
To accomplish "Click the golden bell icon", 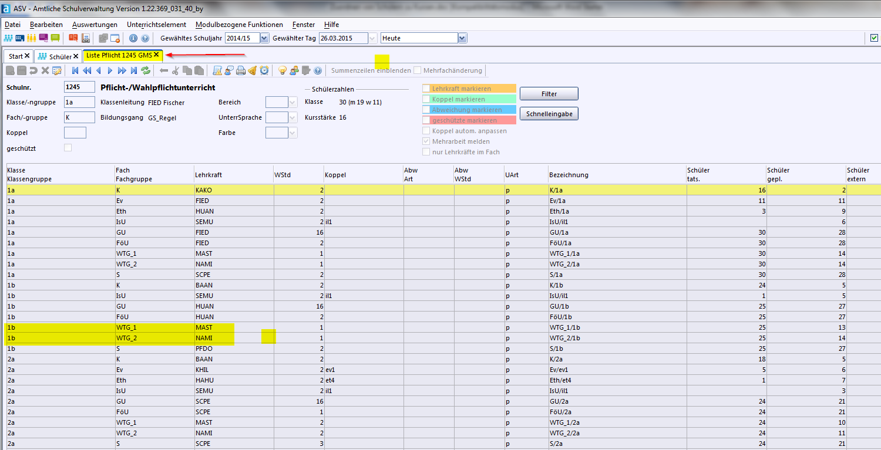I will [x=253, y=70].
